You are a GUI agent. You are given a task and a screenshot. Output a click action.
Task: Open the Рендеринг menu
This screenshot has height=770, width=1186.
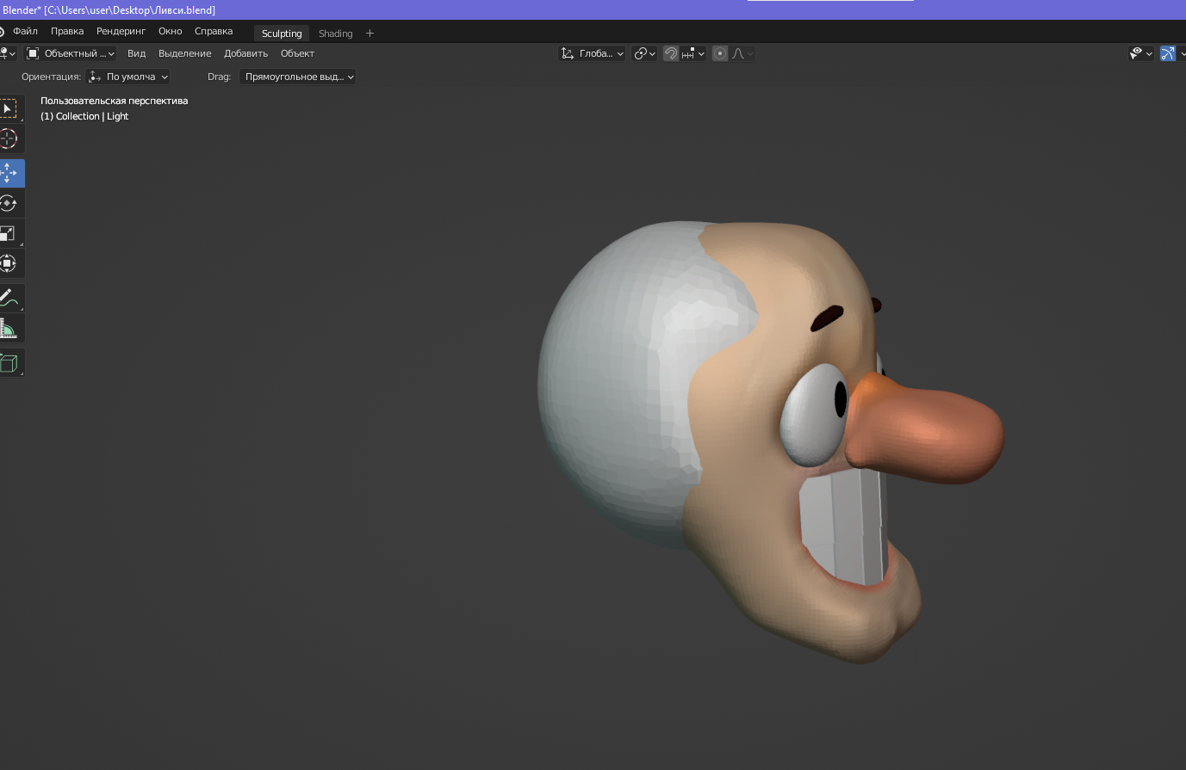pos(121,31)
